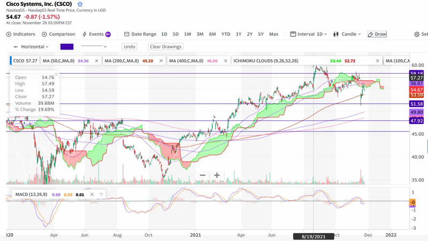Open the Indicators menu
The width and height of the screenshot is (428, 241).
click(x=20, y=34)
